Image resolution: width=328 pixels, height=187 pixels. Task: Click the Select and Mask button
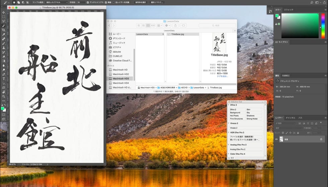[x=157, y=2]
